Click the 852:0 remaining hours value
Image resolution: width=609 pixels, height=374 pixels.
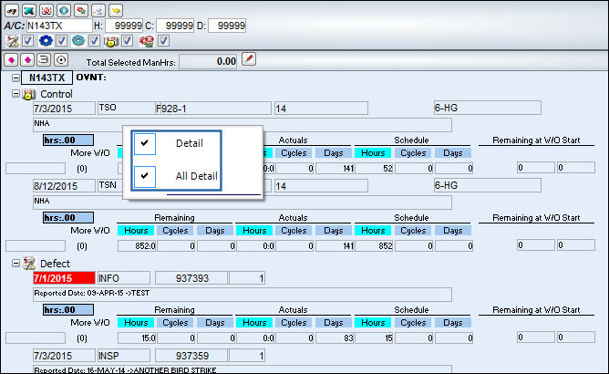tap(137, 246)
